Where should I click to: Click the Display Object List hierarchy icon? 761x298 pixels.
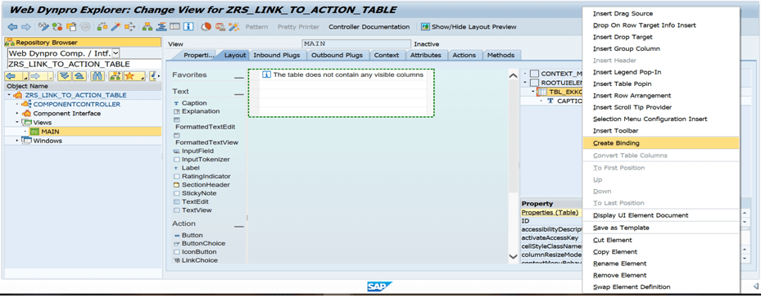click(x=147, y=27)
